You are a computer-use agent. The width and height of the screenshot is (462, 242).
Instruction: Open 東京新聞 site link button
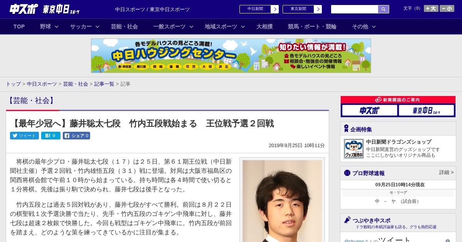tap(298, 9)
